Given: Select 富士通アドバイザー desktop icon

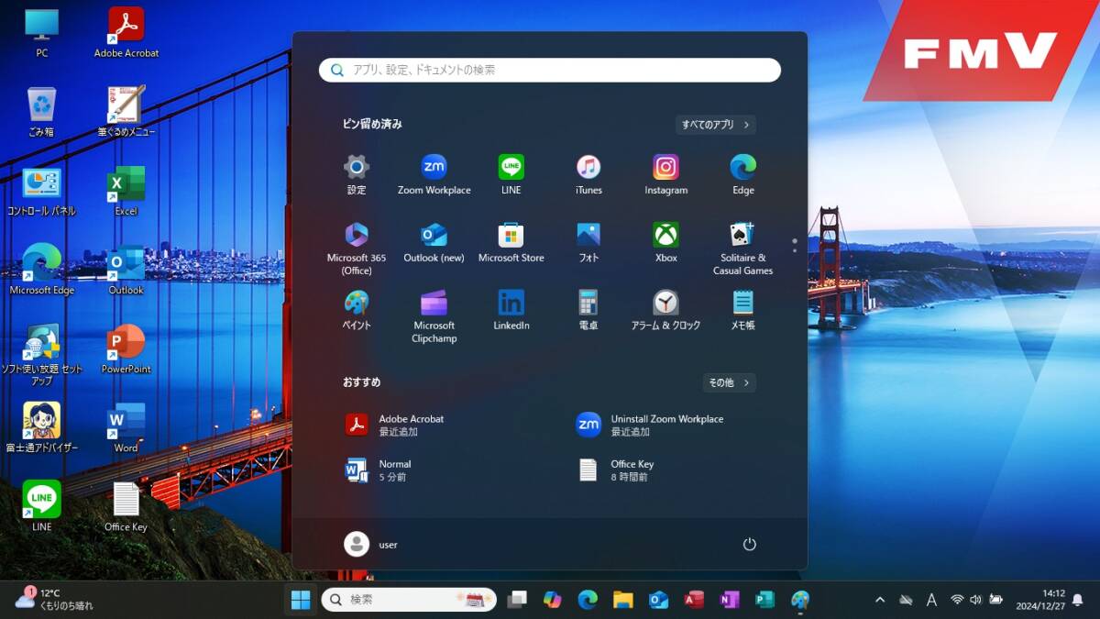Looking at the screenshot, I should pos(41,427).
